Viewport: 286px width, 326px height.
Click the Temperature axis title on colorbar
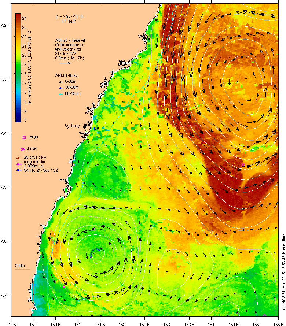(29, 68)
